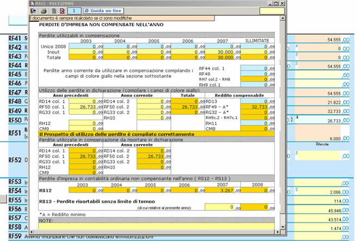Select the Input 2003 yellow field

[x=83, y=52]
